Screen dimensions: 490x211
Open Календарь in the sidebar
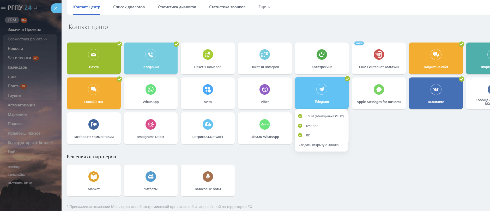click(17, 67)
